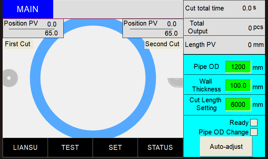
Task: Toggle the Ready checkbox
Action: point(254,123)
